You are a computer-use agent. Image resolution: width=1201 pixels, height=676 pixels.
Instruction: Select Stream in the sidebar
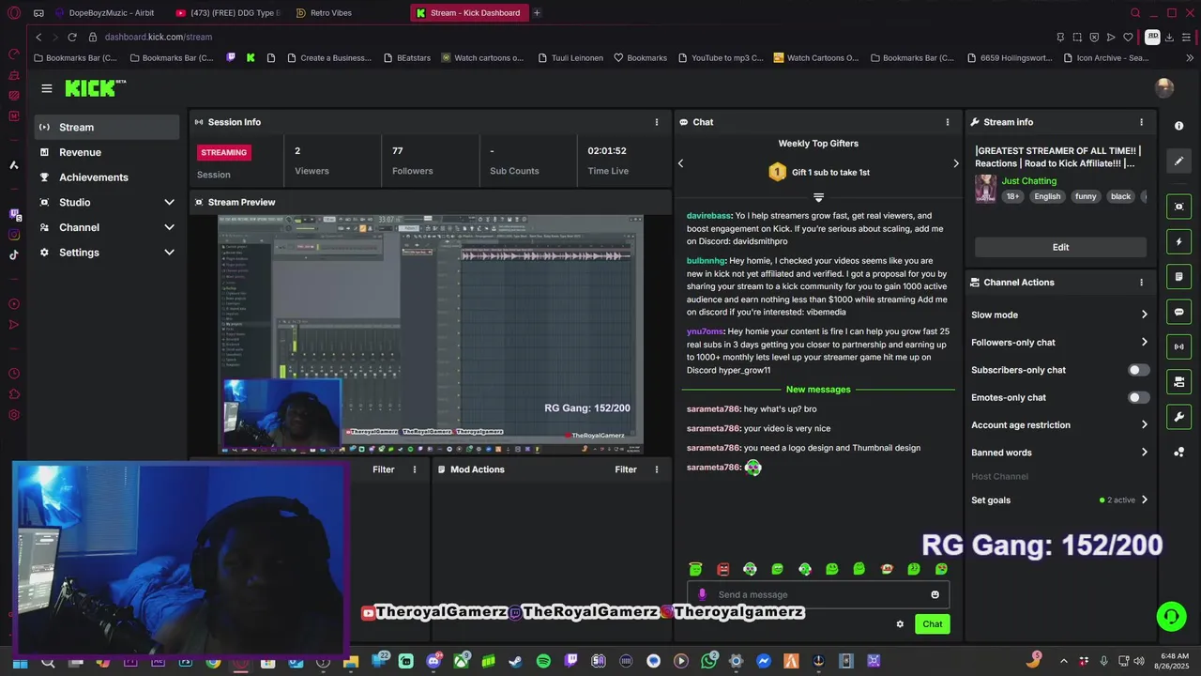107,127
